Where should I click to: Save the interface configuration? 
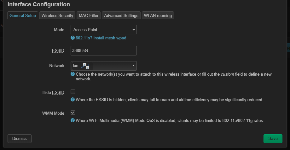[x=273, y=139]
